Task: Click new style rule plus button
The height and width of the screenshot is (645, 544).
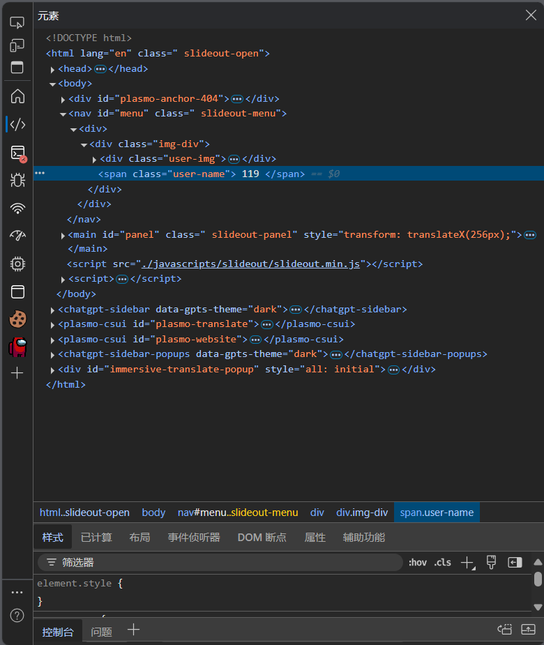Action: pyautogui.click(x=467, y=562)
